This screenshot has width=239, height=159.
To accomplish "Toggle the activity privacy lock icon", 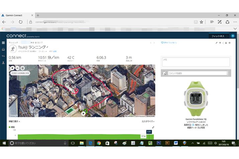I will [226, 43].
